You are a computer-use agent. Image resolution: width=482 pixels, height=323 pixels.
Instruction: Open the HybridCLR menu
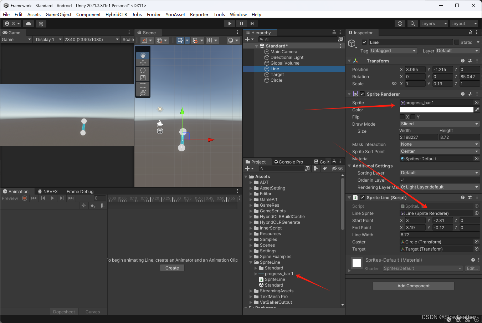pyautogui.click(x=116, y=15)
